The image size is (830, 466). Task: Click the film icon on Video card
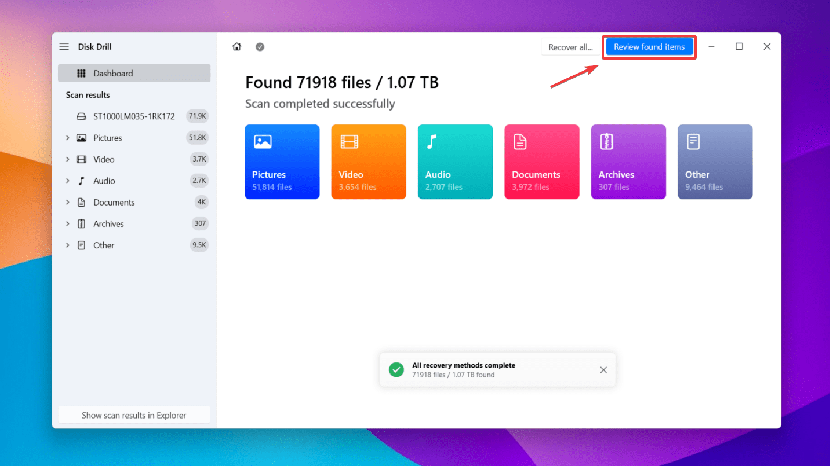click(x=350, y=141)
